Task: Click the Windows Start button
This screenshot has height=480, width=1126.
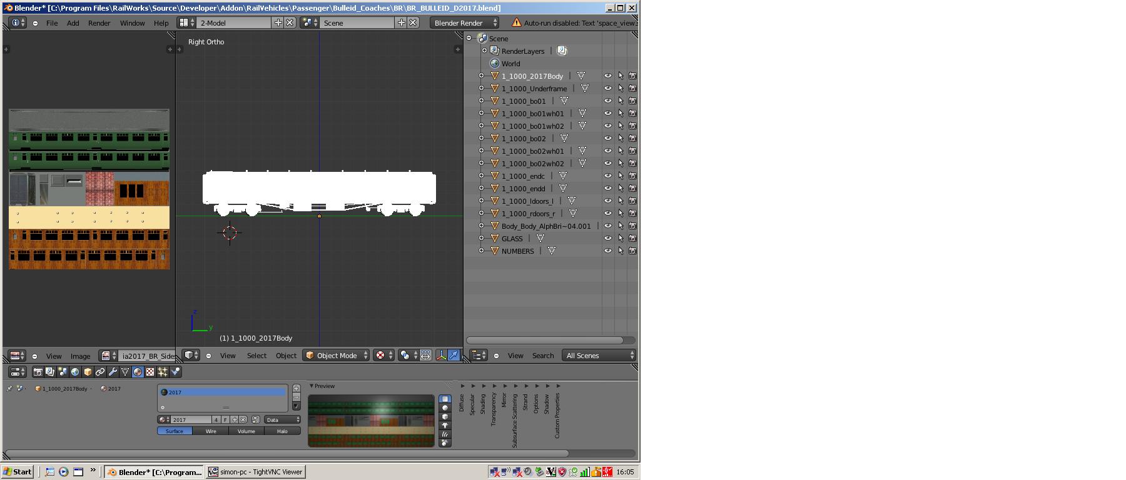Action: pos(18,472)
